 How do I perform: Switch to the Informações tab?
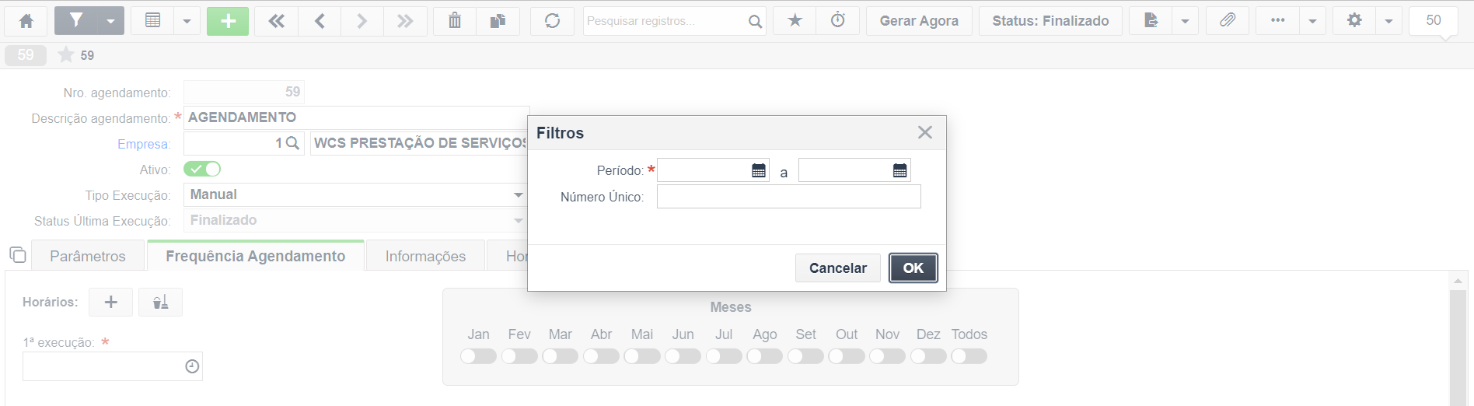[x=425, y=256]
